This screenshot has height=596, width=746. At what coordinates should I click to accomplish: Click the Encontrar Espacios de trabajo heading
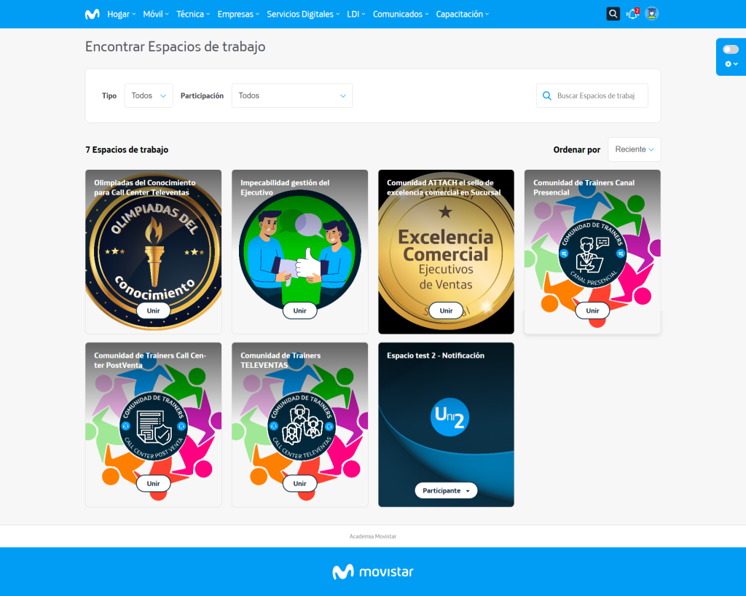[175, 47]
